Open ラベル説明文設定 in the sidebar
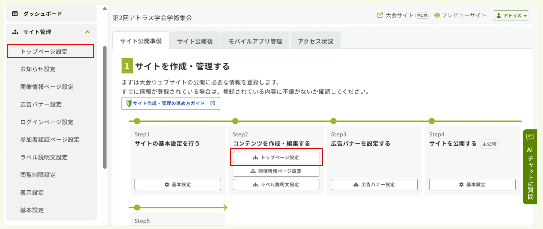Screen dimensions: 543x229 [44, 157]
